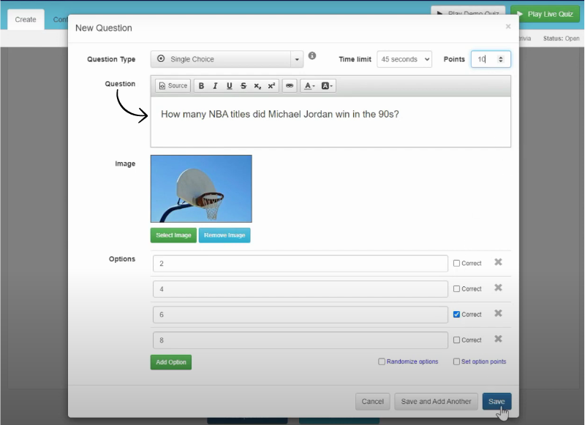This screenshot has height=425, width=585.
Task: Click Cancel in the dialog footer
Action: 372,402
